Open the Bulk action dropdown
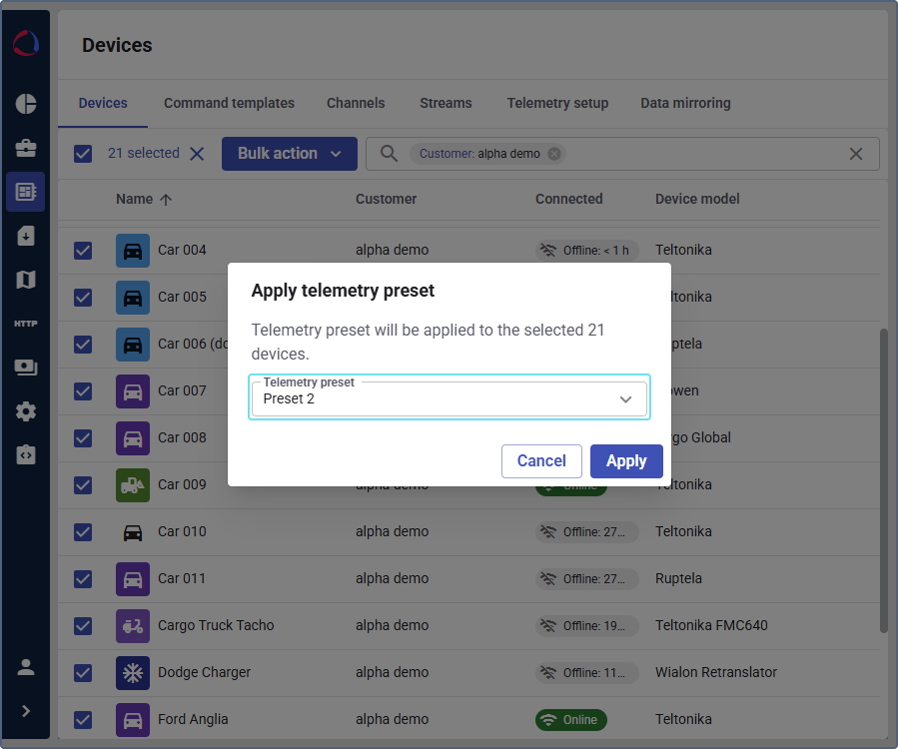This screenshot has width=898, height=749. 289,154
